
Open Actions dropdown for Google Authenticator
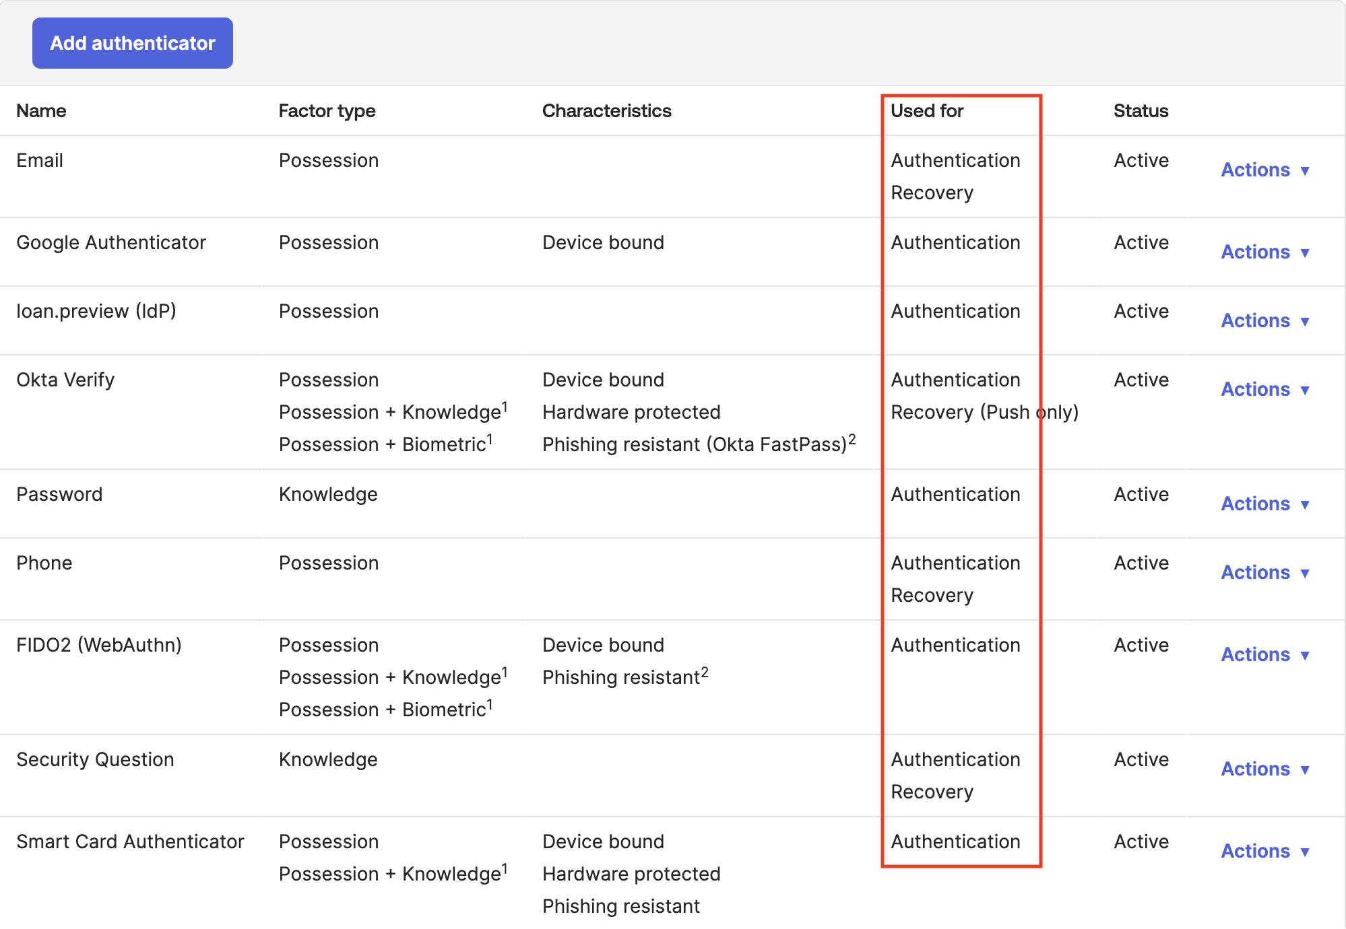coord(1264,252)
